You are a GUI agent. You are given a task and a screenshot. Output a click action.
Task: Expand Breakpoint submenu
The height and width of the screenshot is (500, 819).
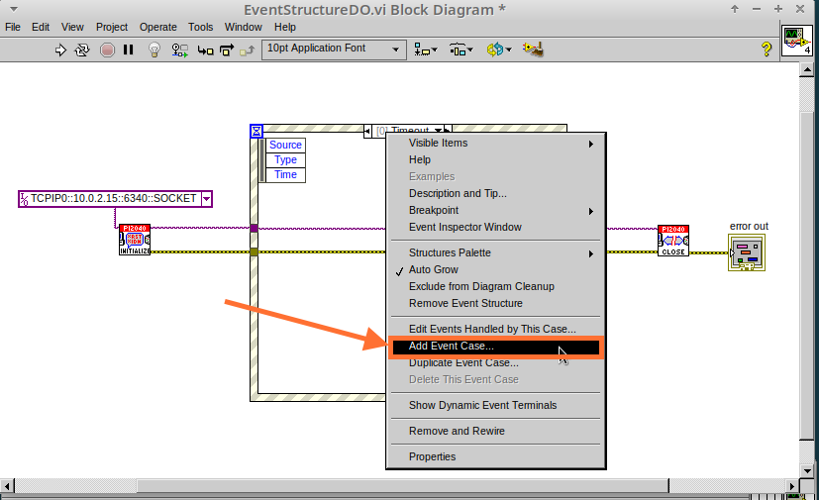click(x=496, y=211)
